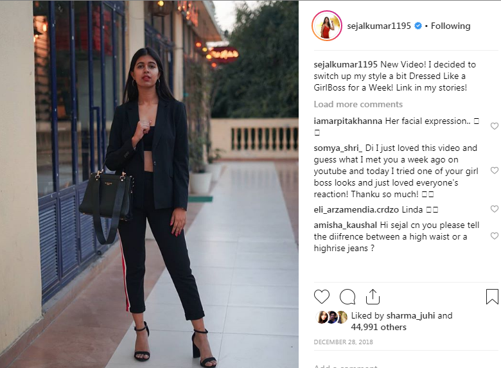The width and height of the screenshot is (501, 368).
Task: Open iamarpitakhanna's profile link
Action: 348,121
